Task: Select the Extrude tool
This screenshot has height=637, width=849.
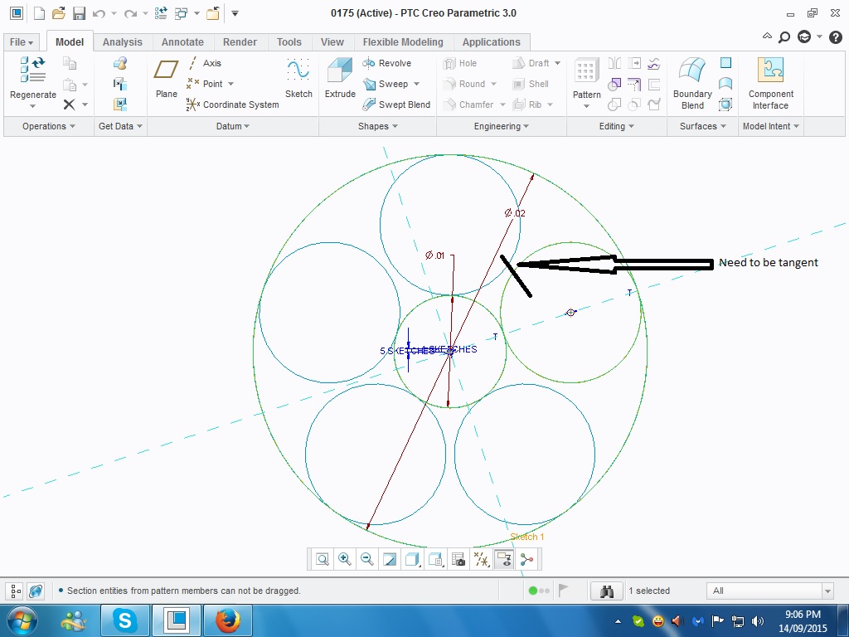Action: (340, 79)
